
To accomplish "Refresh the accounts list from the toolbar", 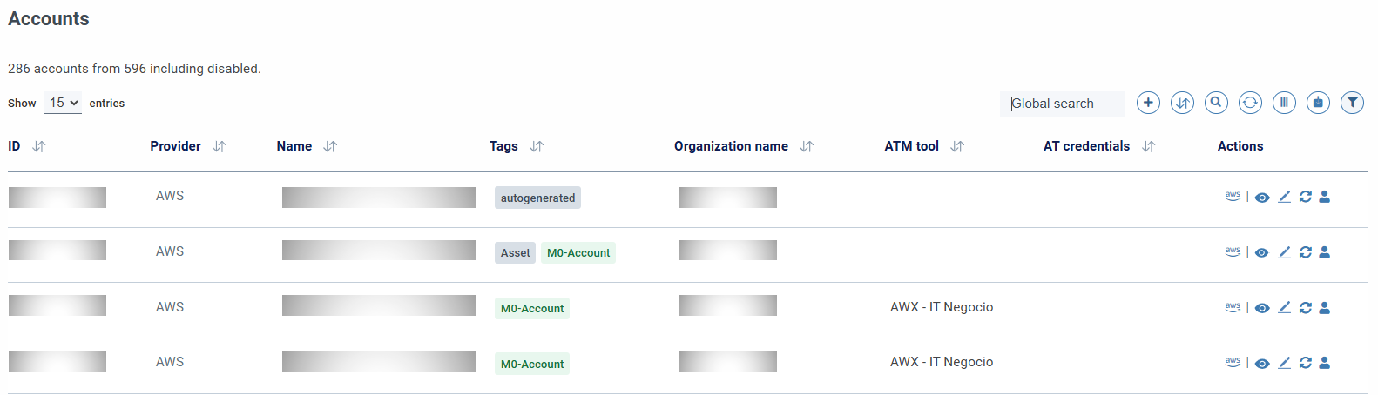I will (1250, 103).
